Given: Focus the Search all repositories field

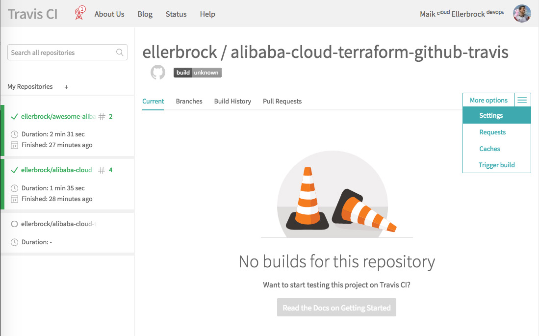Looking at the screenshot, I should (67, 52).
